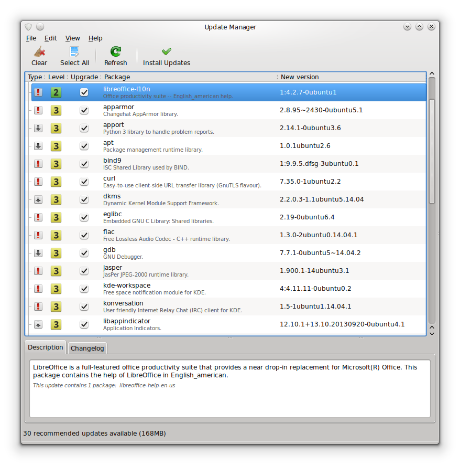The image size is (460, 465).
Task: Deselect upgrade checkbox for dkms
Action: pos(84,199)
